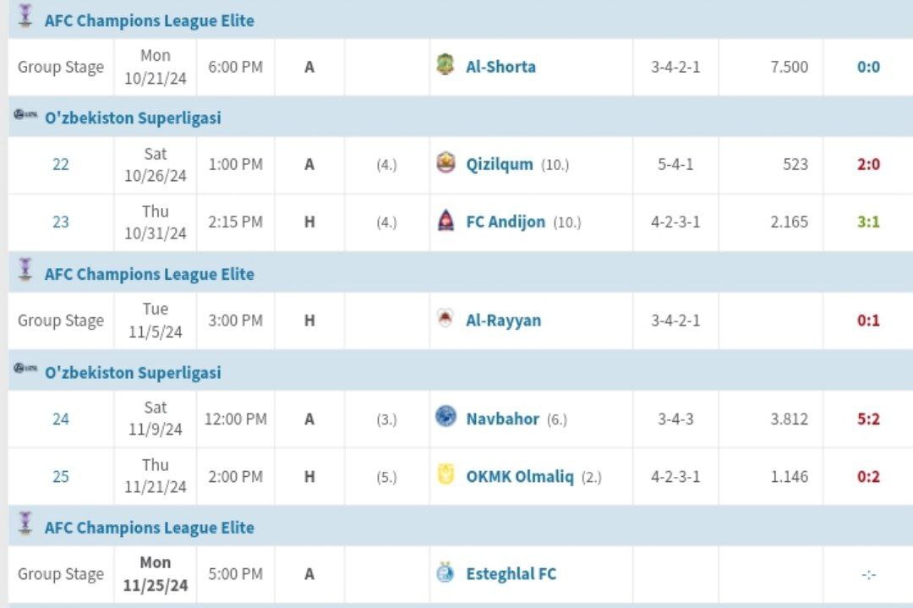The width and height of the screenshot is (913, 608).
Task: Open the Navbahor team link
Action: (x=502, y=419)
